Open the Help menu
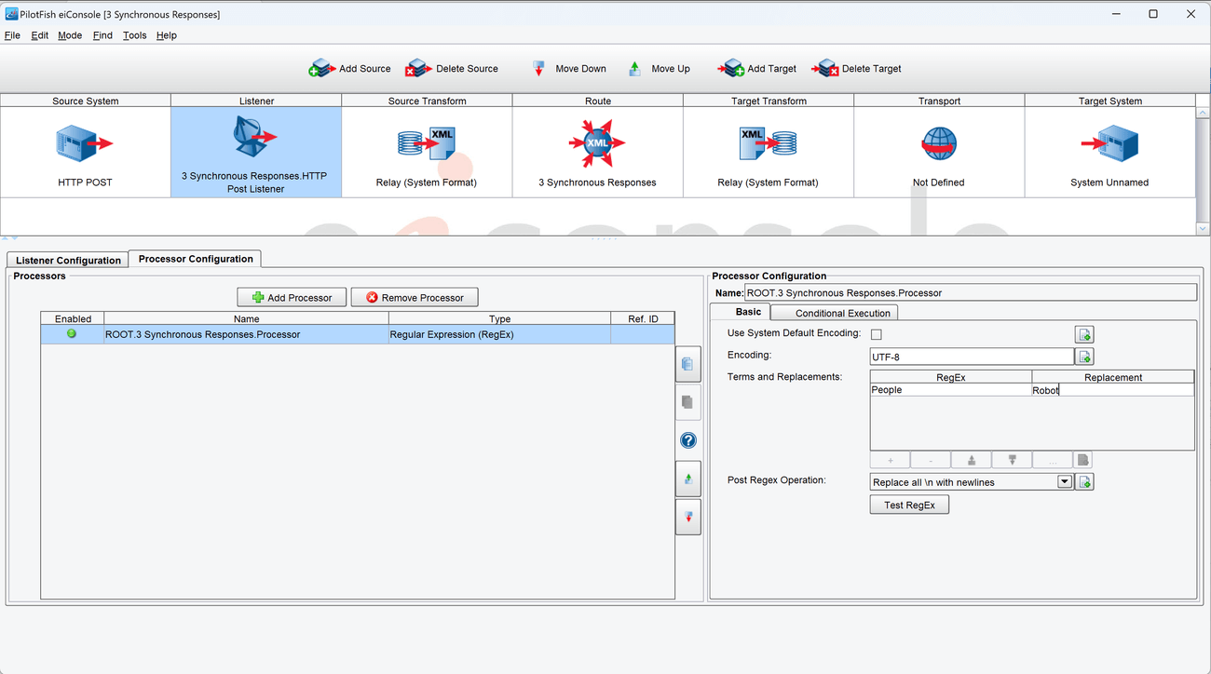Image resolution: width=1211 pixels, height=674 pixels. [x=167, y=35]
